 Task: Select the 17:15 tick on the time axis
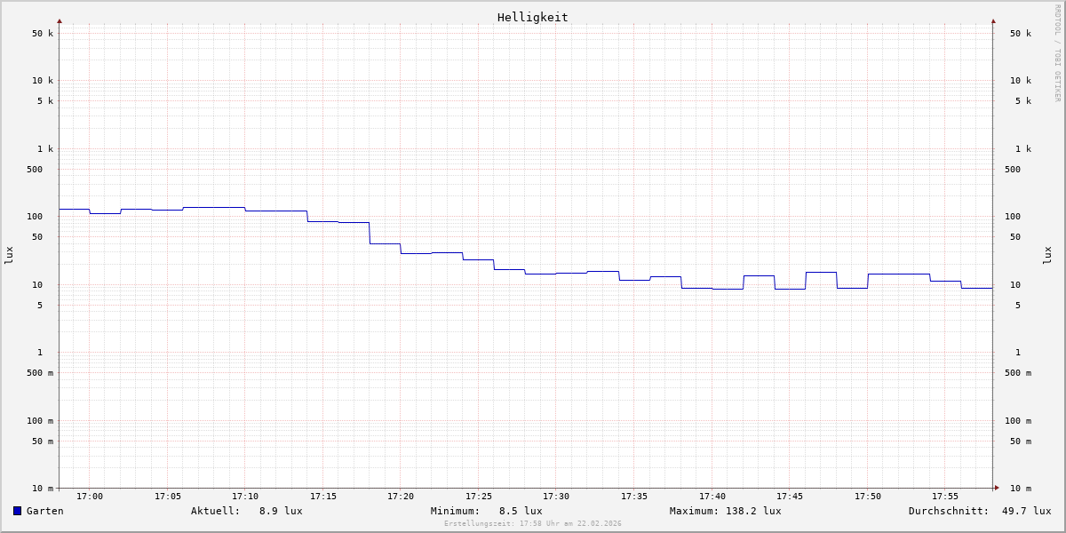323,497
